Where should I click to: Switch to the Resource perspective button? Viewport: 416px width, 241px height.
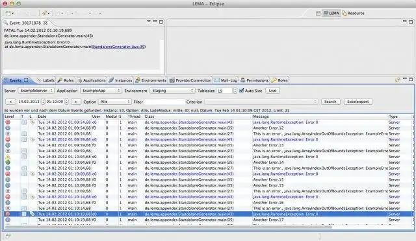point(354,13)
